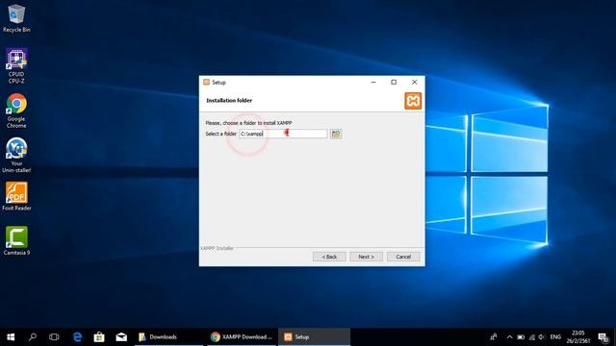Switch to Downloads taskbar window

[x=169, y=337]
